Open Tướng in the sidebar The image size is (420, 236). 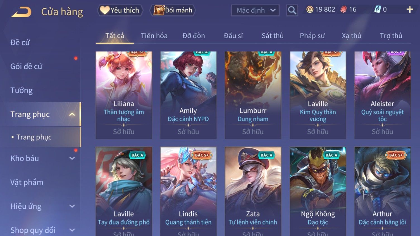pos(22,90)
